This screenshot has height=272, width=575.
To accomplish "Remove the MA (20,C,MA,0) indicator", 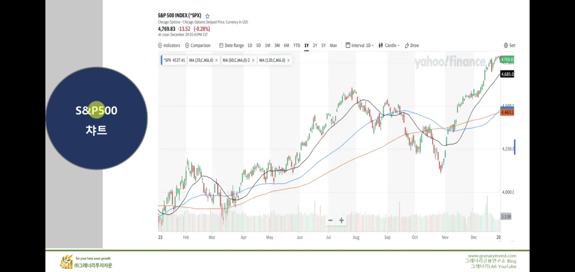I will click(216, 60).
